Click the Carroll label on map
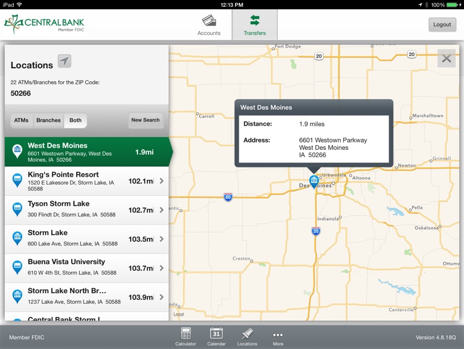The width and height of the screenshot is (464, 349). click(206, 117)
